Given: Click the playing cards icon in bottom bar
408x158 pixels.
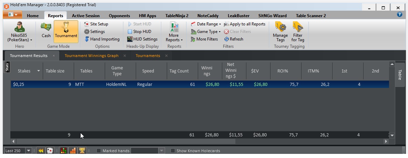Looking at the screenshot, I should 50,151.
